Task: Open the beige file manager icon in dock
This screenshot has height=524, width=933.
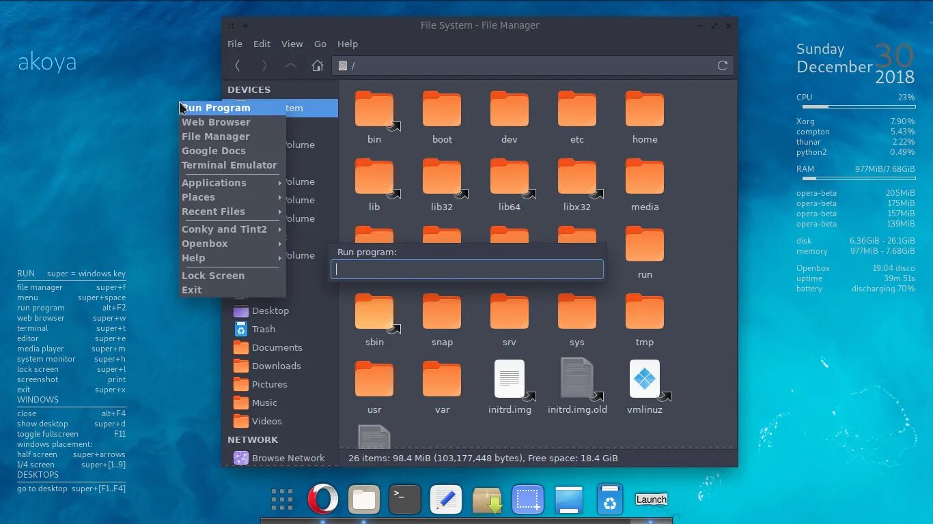Action: pos(363,499)
